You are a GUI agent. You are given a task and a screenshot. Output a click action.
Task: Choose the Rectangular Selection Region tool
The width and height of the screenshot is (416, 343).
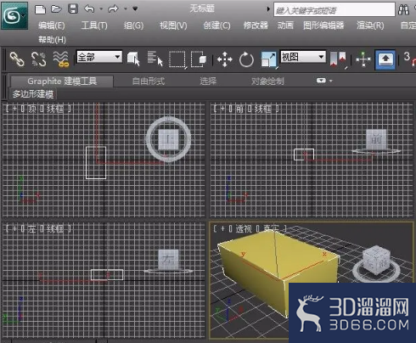pos(177,59)
